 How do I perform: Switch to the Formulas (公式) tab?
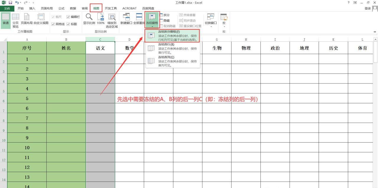point(61,8)
